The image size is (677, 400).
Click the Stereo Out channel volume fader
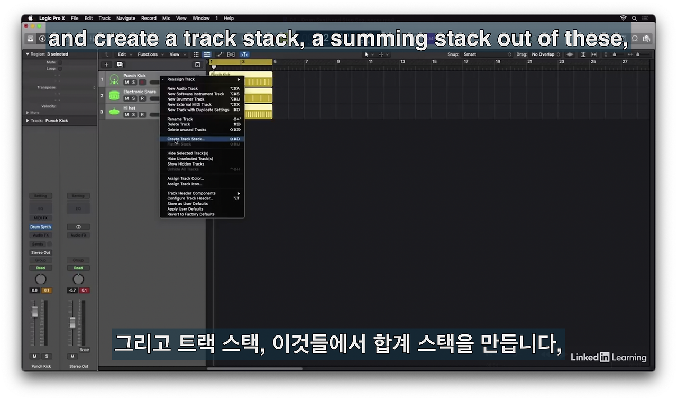pyautogui.click(x=72, y=323)
